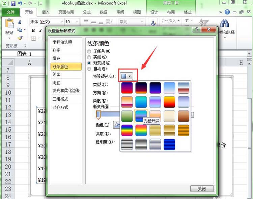This screenshot has width=253, height=199.
Task: Choose the Ocean teal gradient preset
Action: [141, 102]
